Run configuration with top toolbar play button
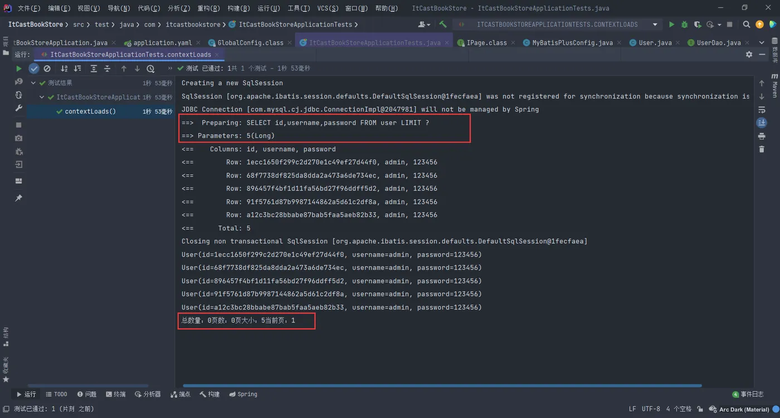The height and width of the screenshot is (418, 780). tap(671, 24)
